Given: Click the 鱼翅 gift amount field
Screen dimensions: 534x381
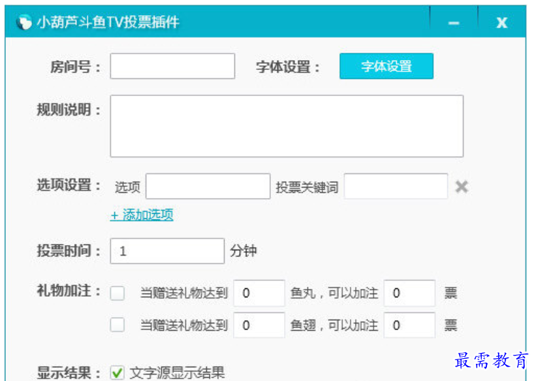Looking at the screenshot, I should coord(259,325).
